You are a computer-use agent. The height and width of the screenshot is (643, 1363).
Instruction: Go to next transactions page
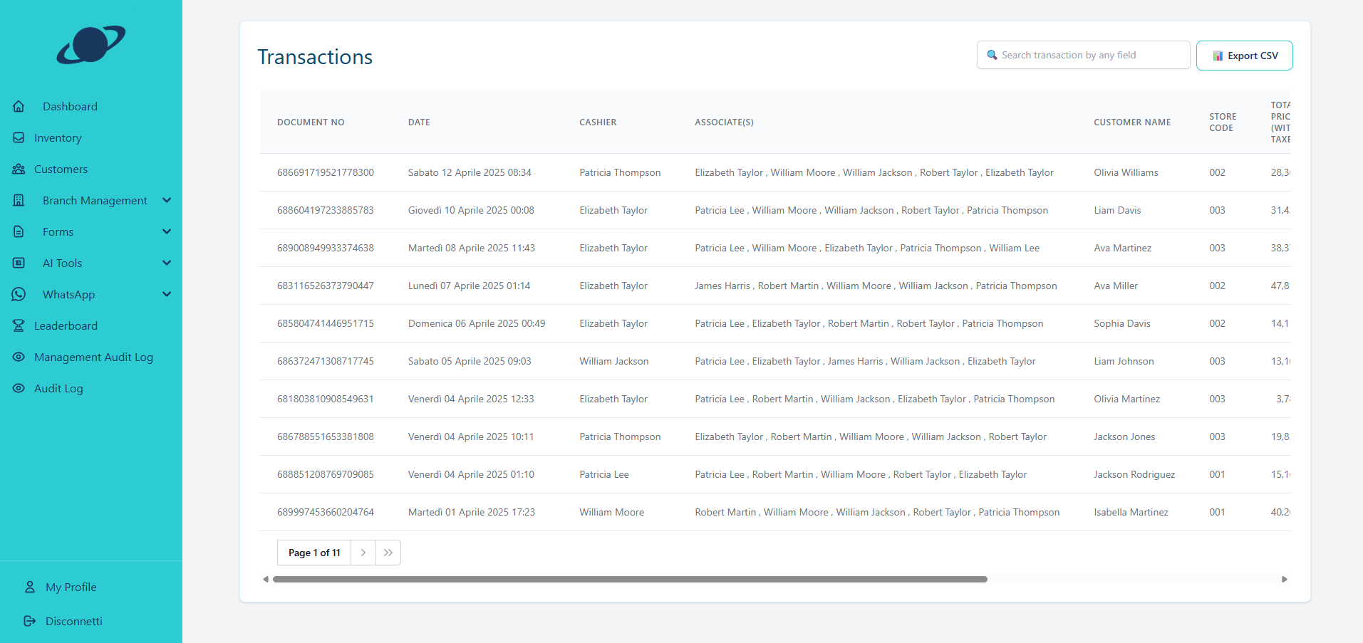click(x=363, y=553)
